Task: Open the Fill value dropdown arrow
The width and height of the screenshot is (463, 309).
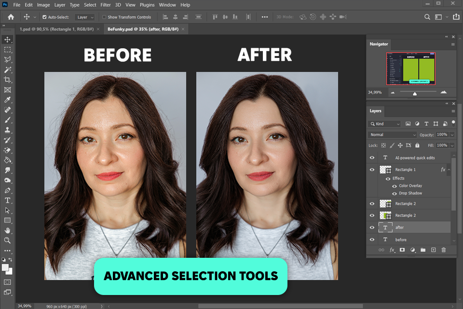Action: coord(452,145)
